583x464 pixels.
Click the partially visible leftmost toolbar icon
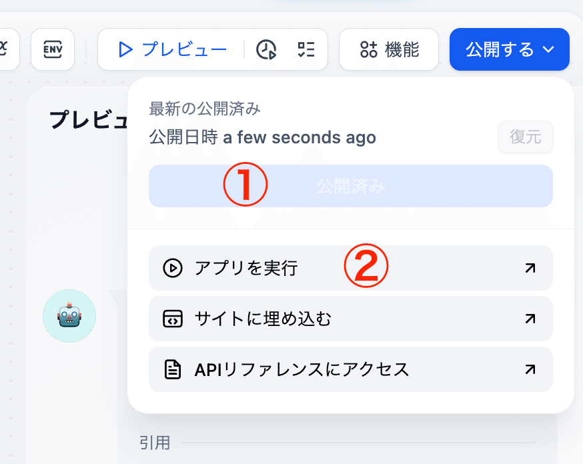coord(7,49)
